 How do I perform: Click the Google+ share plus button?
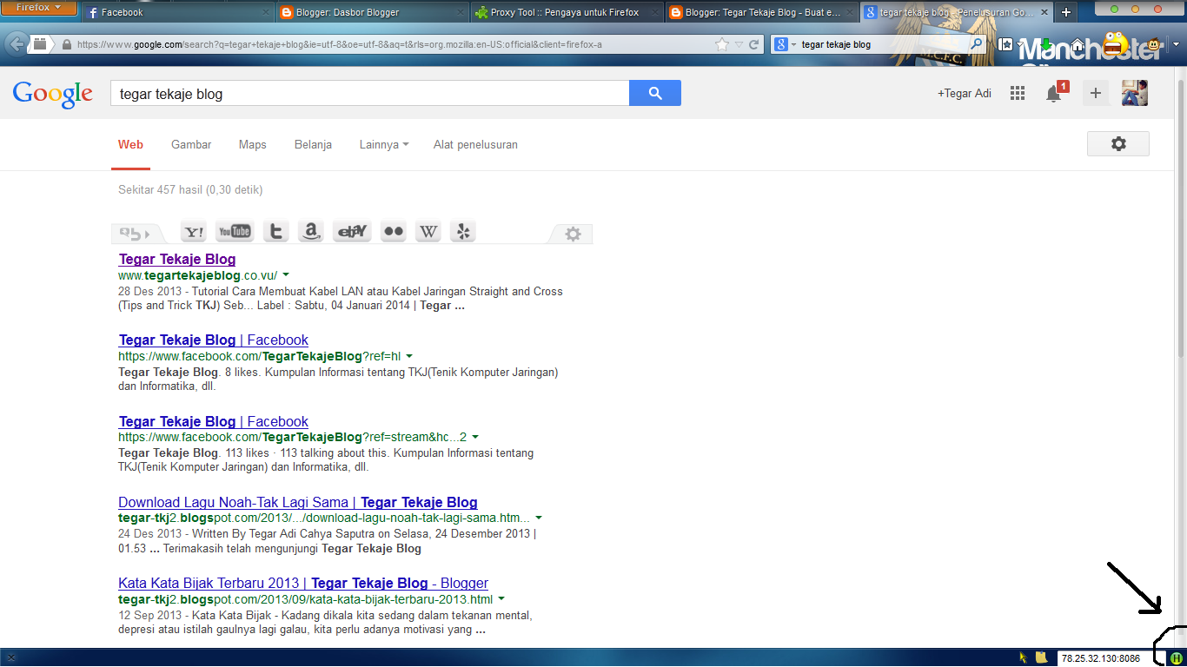pos(1096,93)
